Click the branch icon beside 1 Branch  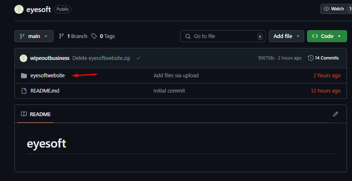61,36
